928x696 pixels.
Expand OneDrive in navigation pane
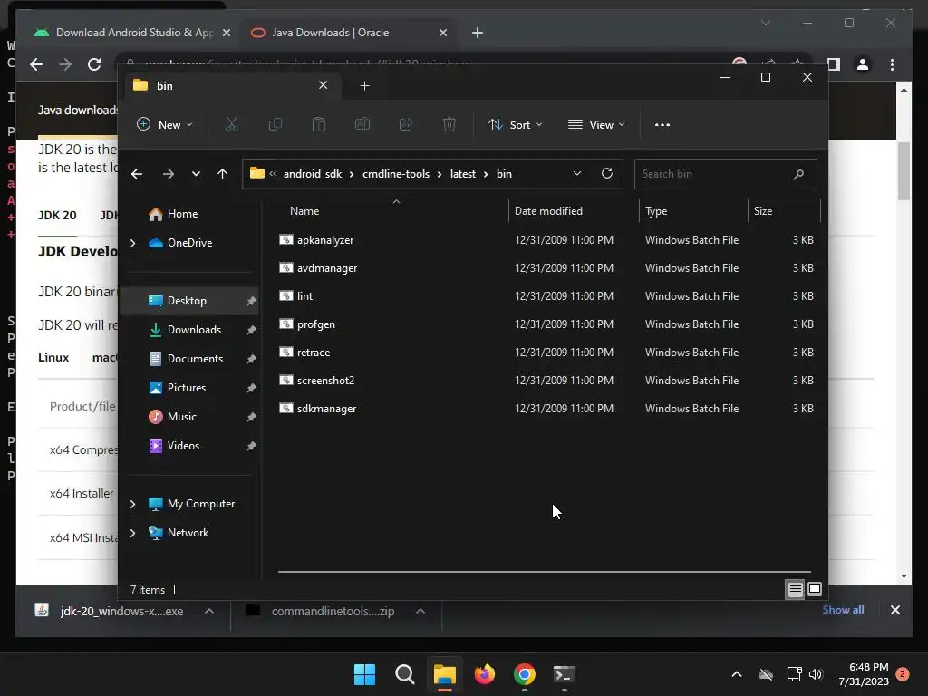[x=133, y=243]
